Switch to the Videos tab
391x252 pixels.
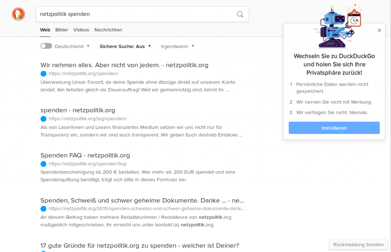[81, 30]
